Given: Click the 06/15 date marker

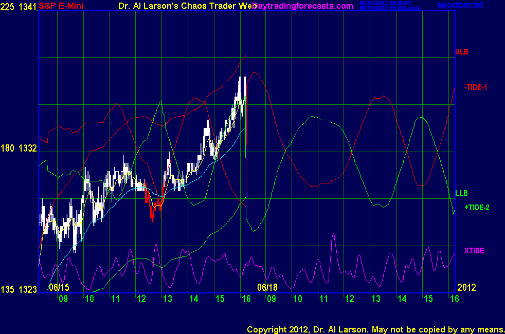Looking at the screenshot, I should tap(59, 287).
